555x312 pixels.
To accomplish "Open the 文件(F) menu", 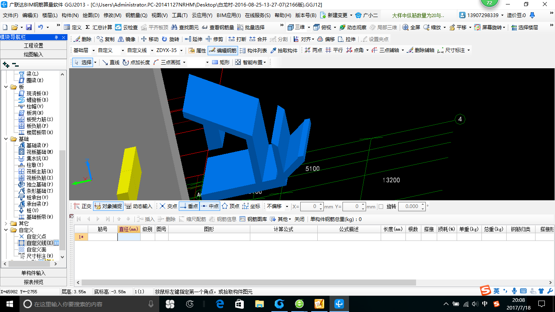I will [x=11, y=15].
